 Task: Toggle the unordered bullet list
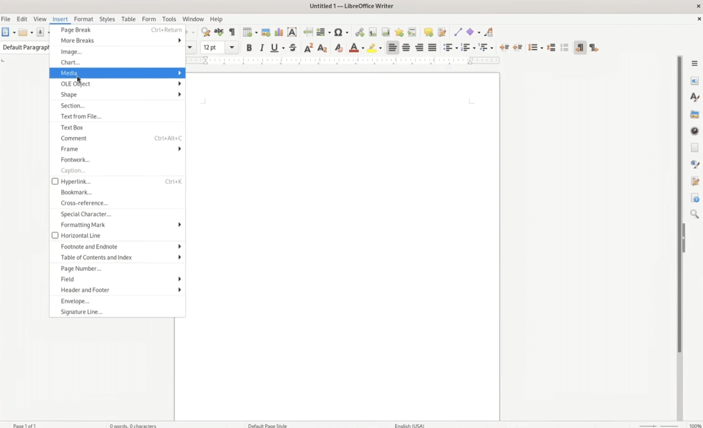click(x=447, y=47)
